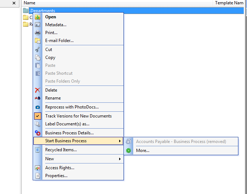Screen dimensions: 247x194
Task: Click the Properties document icon
Action: coord(37,176)
